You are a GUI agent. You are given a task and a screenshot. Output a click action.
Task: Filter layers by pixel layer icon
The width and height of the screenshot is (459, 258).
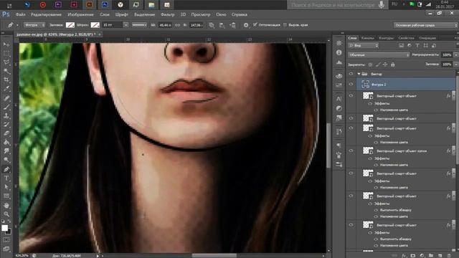click(401, 45)
